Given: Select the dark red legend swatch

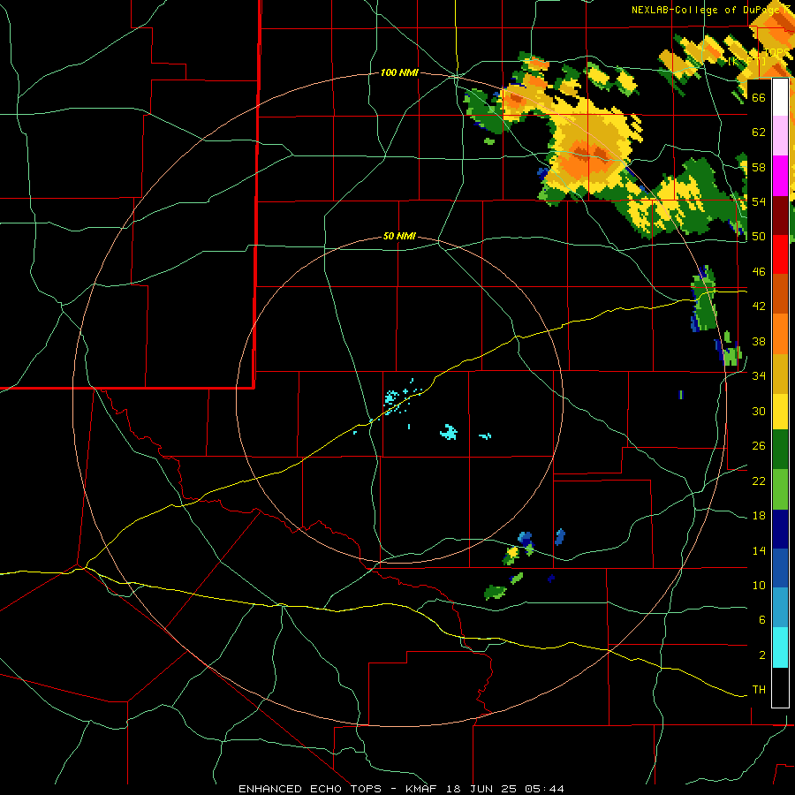Looking at the screenshot, I should [780, 216].
